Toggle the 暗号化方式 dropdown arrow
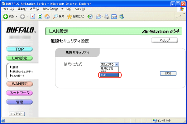Viewport: 187px width, 124px height. click(117, 64)
